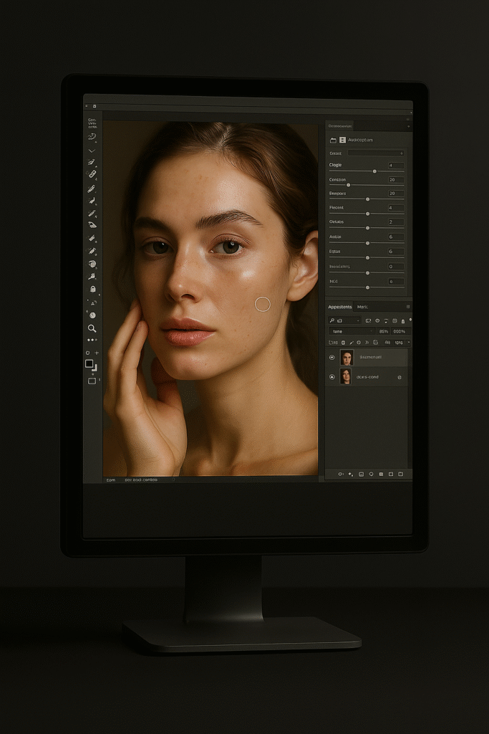489x734 pixels.
Task: Click the spiral swirl tool icon
Action: [x=92, y=264]
